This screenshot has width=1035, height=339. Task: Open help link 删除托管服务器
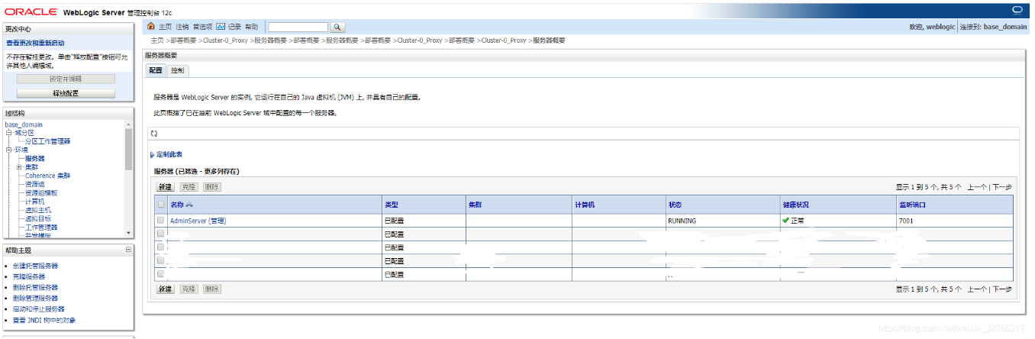35,287
